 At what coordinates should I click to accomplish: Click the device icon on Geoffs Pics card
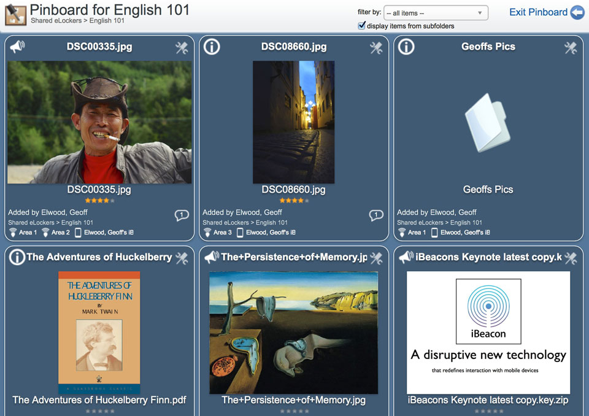[x=434, y=233]
